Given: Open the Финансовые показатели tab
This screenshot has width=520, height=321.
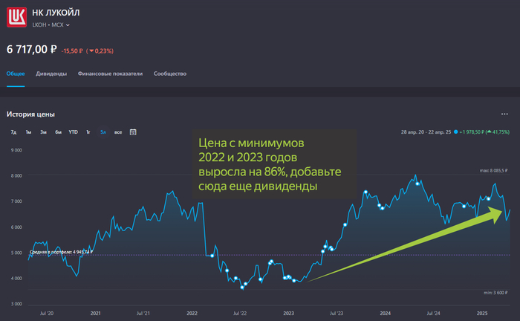Looking at the screenshot, I should point(110,74).
